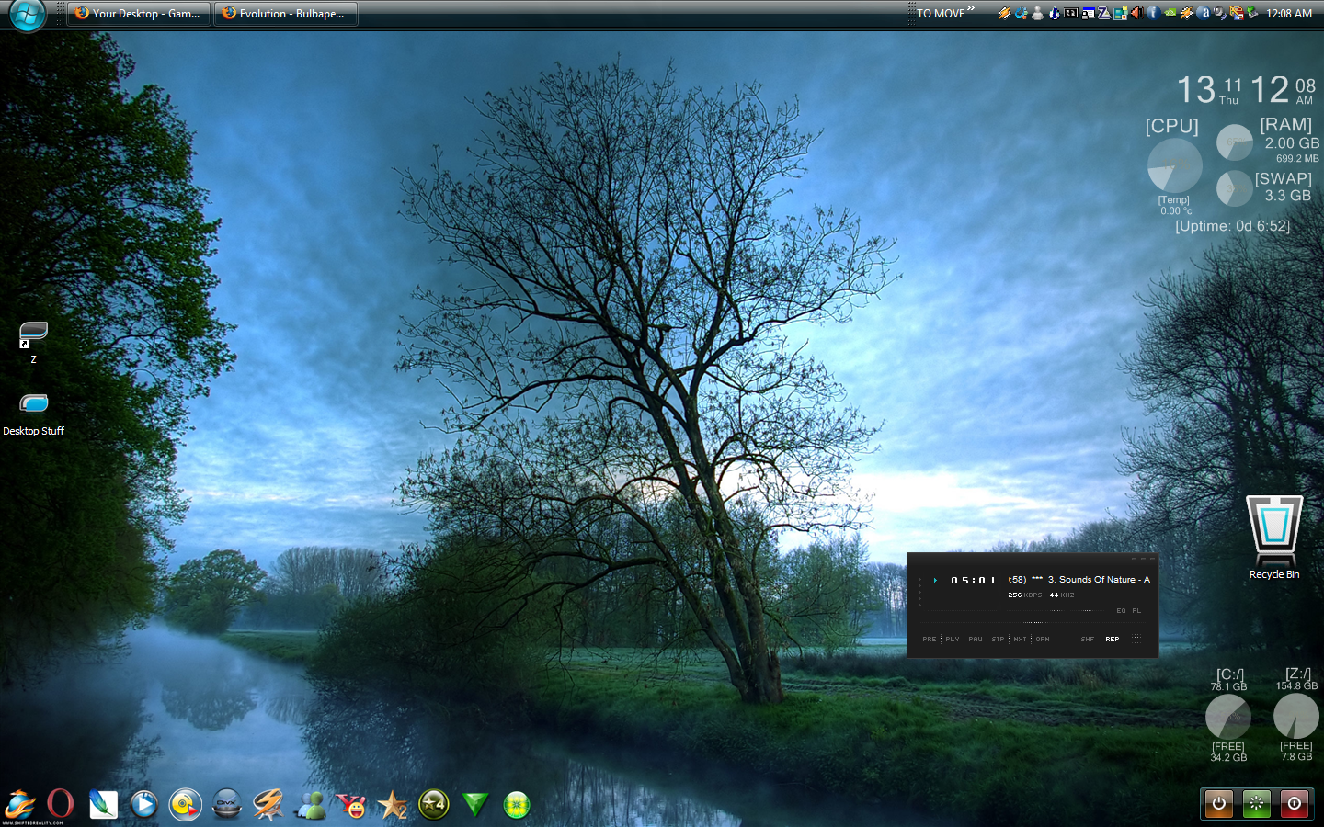1324x827 pixels.
Task: Click the green restart button in power widget
Action: tap(1256, 803)
